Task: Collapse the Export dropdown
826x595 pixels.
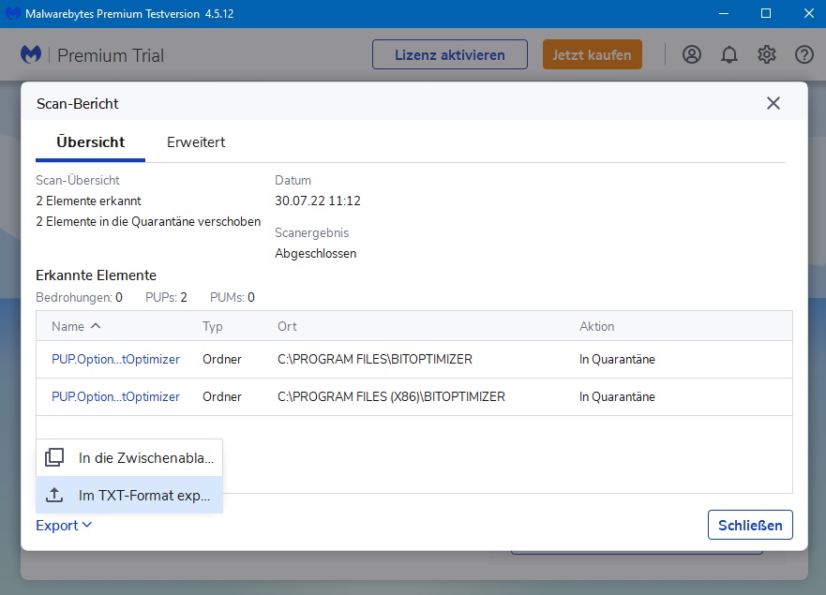Action: click(x=64, y=526)
